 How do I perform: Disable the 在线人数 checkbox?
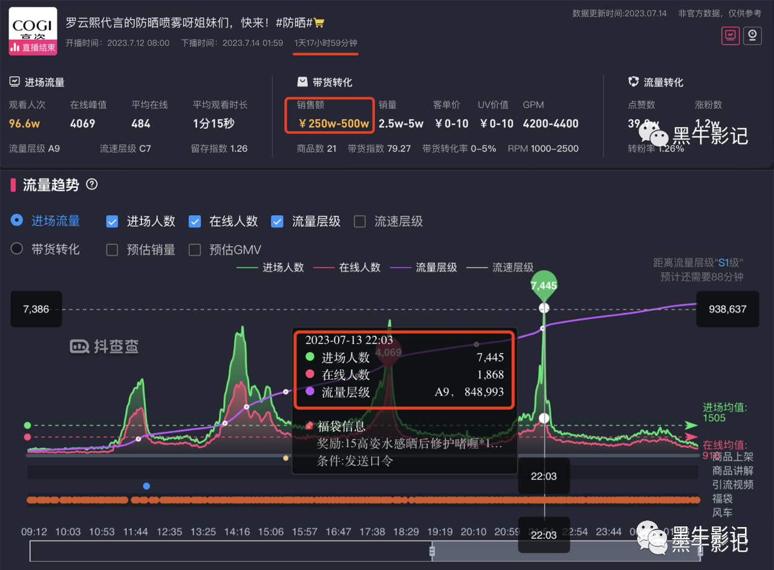tap(195, 221)
